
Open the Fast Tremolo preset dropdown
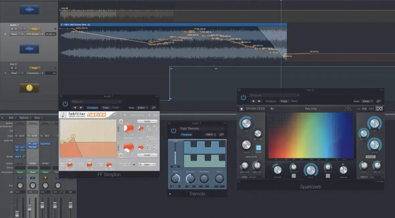[202, 128]
